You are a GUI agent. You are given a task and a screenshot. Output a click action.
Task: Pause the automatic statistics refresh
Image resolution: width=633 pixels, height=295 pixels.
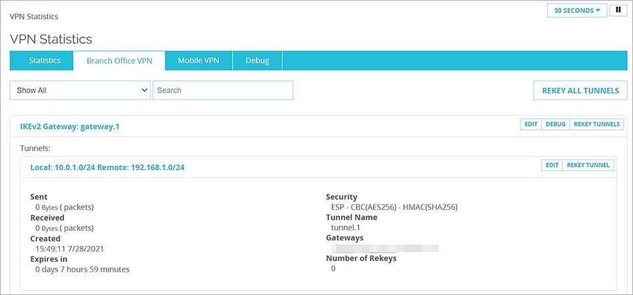click(x=618, y=10)
